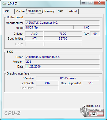Open the Cache tab
Screen dimensions: 107x120
coord(20,11)
